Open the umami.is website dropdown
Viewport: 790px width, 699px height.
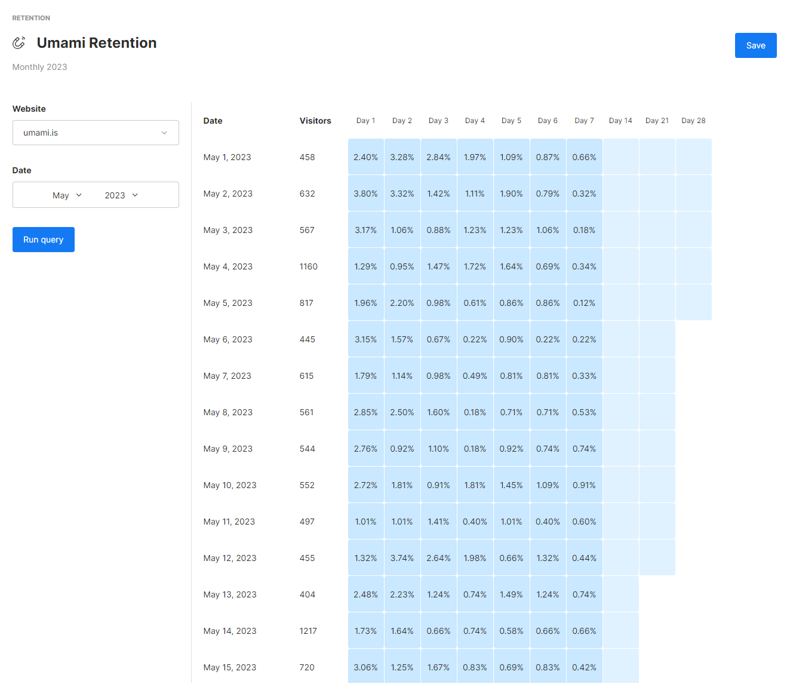pos(96,133)
